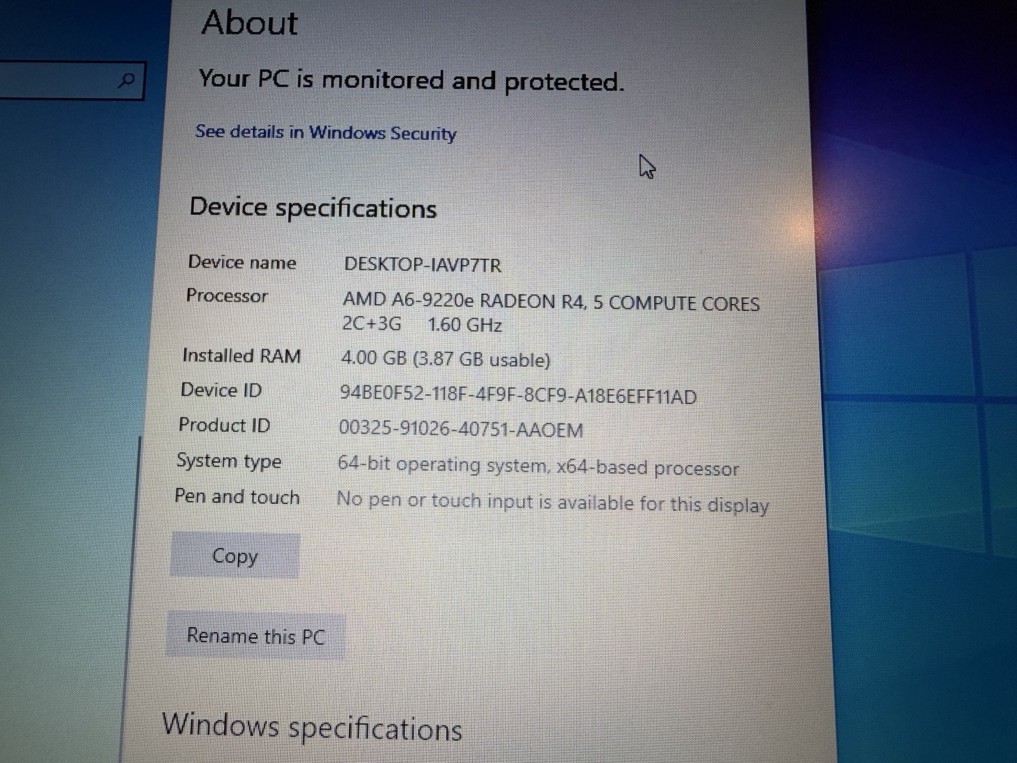
Task: Click the About page title
Action: [250, 23]
